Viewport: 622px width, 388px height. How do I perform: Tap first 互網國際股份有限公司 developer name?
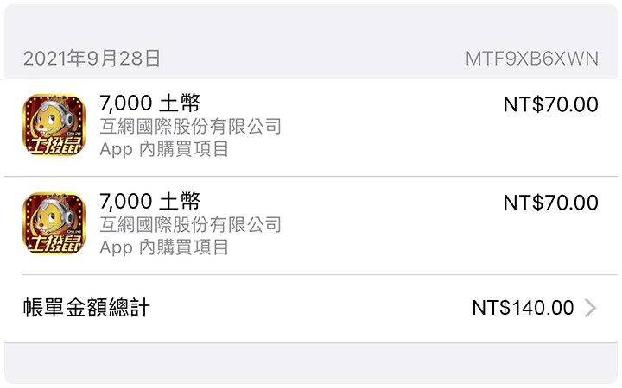coord(190,126)
